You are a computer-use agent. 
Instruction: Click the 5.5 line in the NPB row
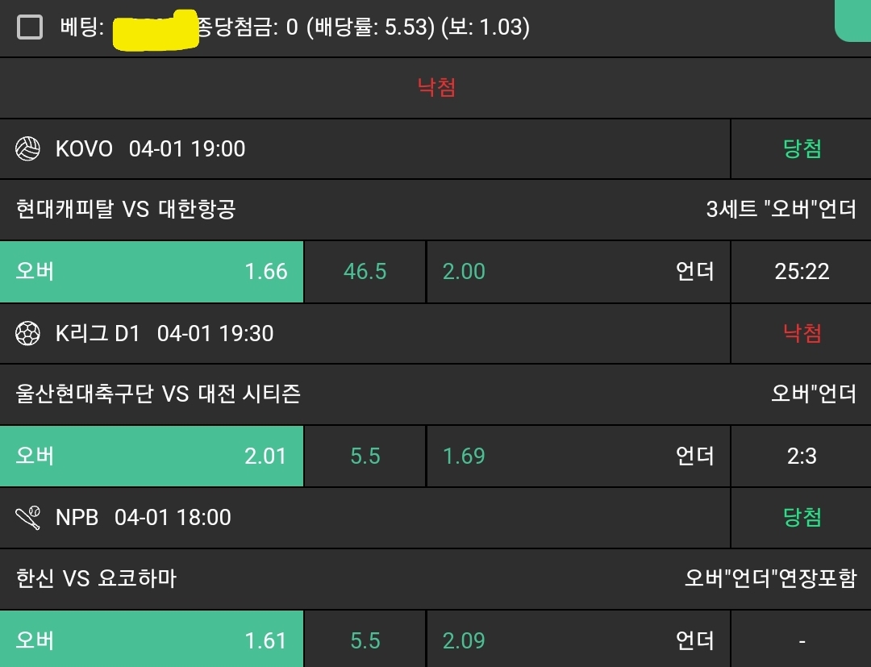tap(365, 640)
